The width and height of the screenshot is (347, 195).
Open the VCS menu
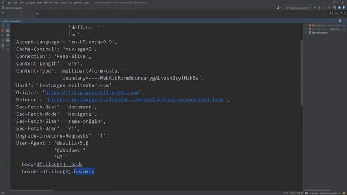(70, 3)
